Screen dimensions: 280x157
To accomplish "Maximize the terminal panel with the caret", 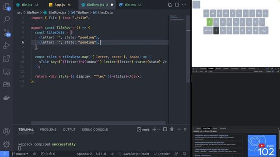I will point(179,130).
